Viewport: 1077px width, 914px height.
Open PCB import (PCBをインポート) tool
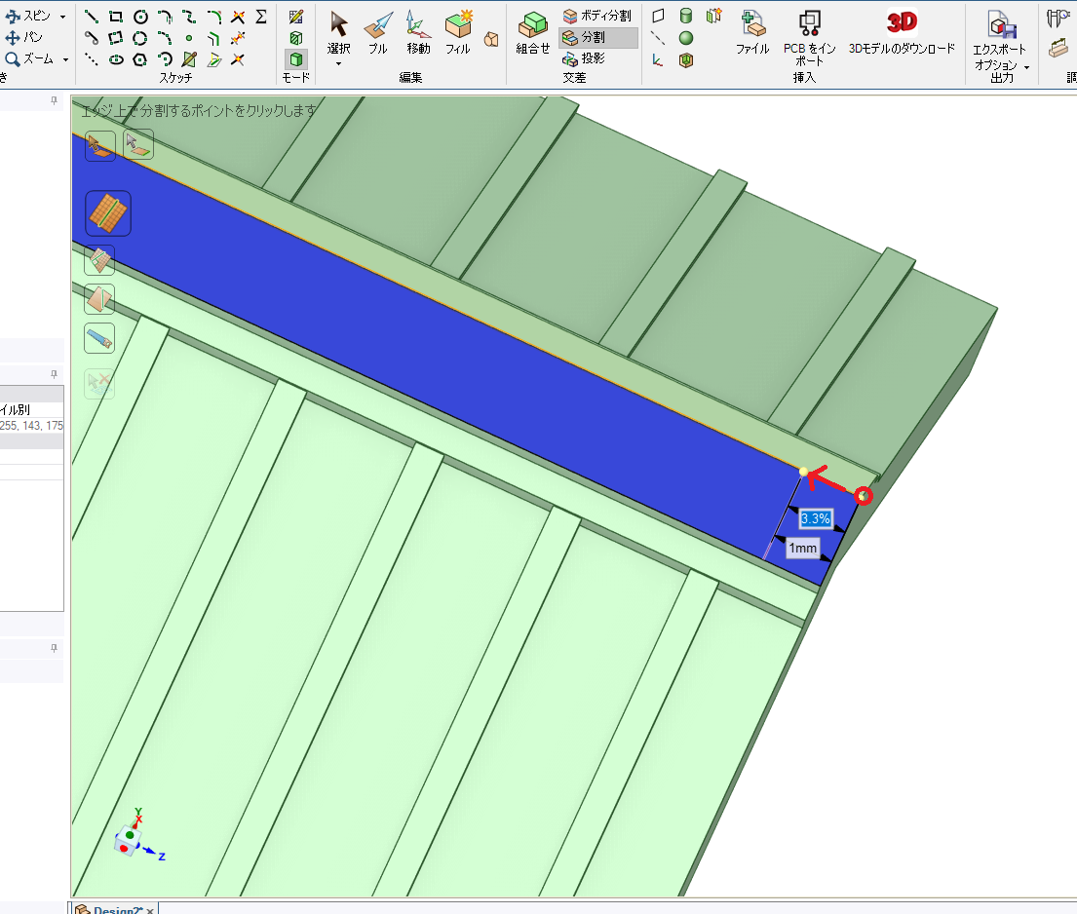point(809,32)
